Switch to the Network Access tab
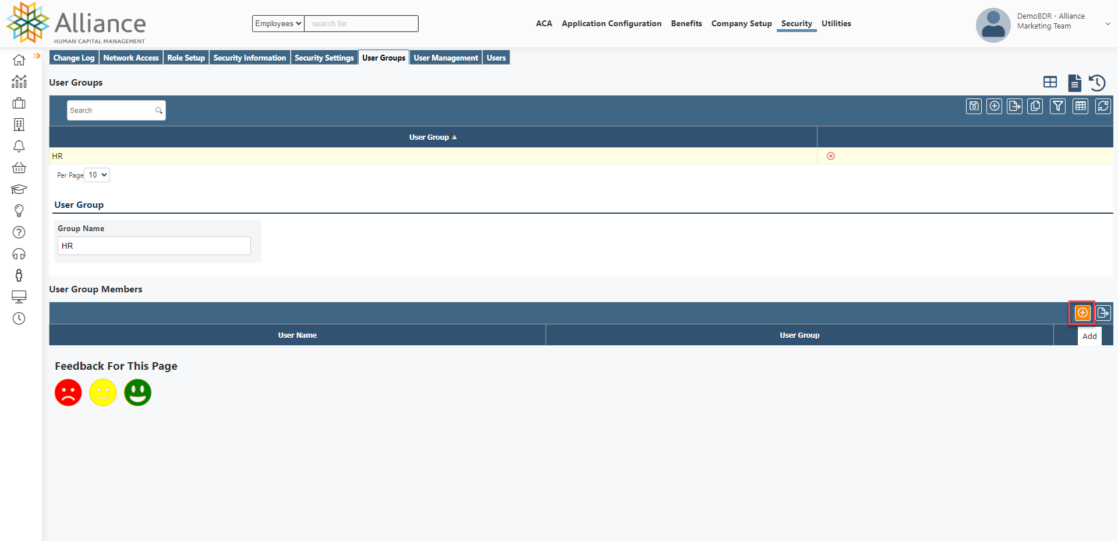The height and width of the screenshot is (541, 1118). [131, 58]
